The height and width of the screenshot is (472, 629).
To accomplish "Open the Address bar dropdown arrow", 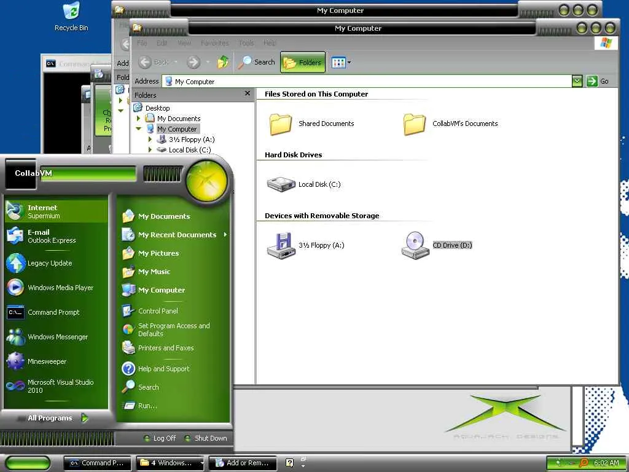I will pos(577,82).
